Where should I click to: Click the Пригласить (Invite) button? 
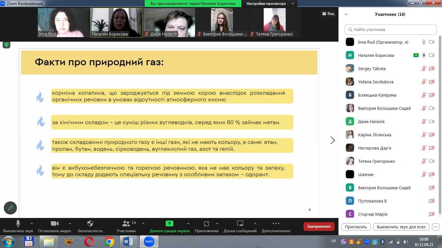click(x=356, y=227)
